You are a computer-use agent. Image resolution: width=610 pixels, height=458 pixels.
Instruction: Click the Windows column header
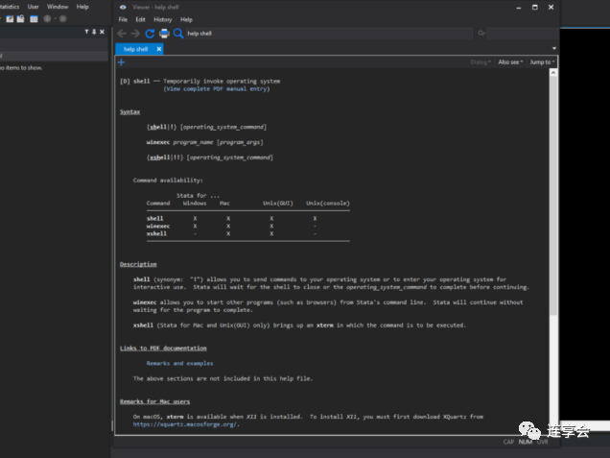click(x=195, y=204)
